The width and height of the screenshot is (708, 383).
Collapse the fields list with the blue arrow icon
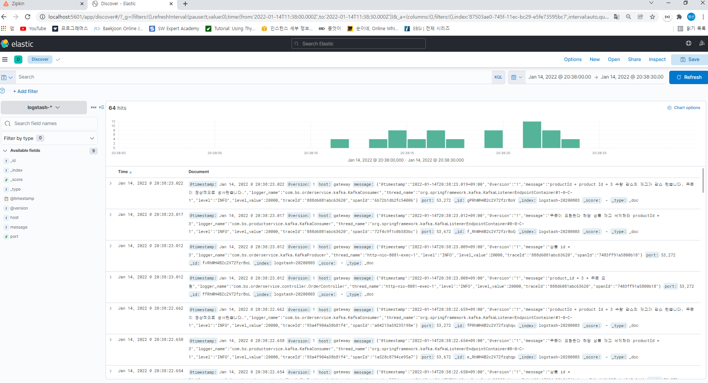click(x=101, y=107)
